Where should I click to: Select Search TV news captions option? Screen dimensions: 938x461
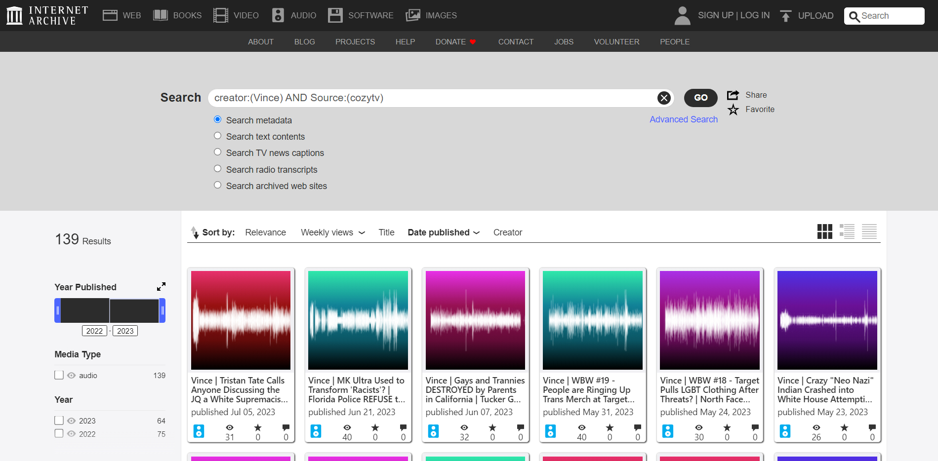[x=217, y=152]
